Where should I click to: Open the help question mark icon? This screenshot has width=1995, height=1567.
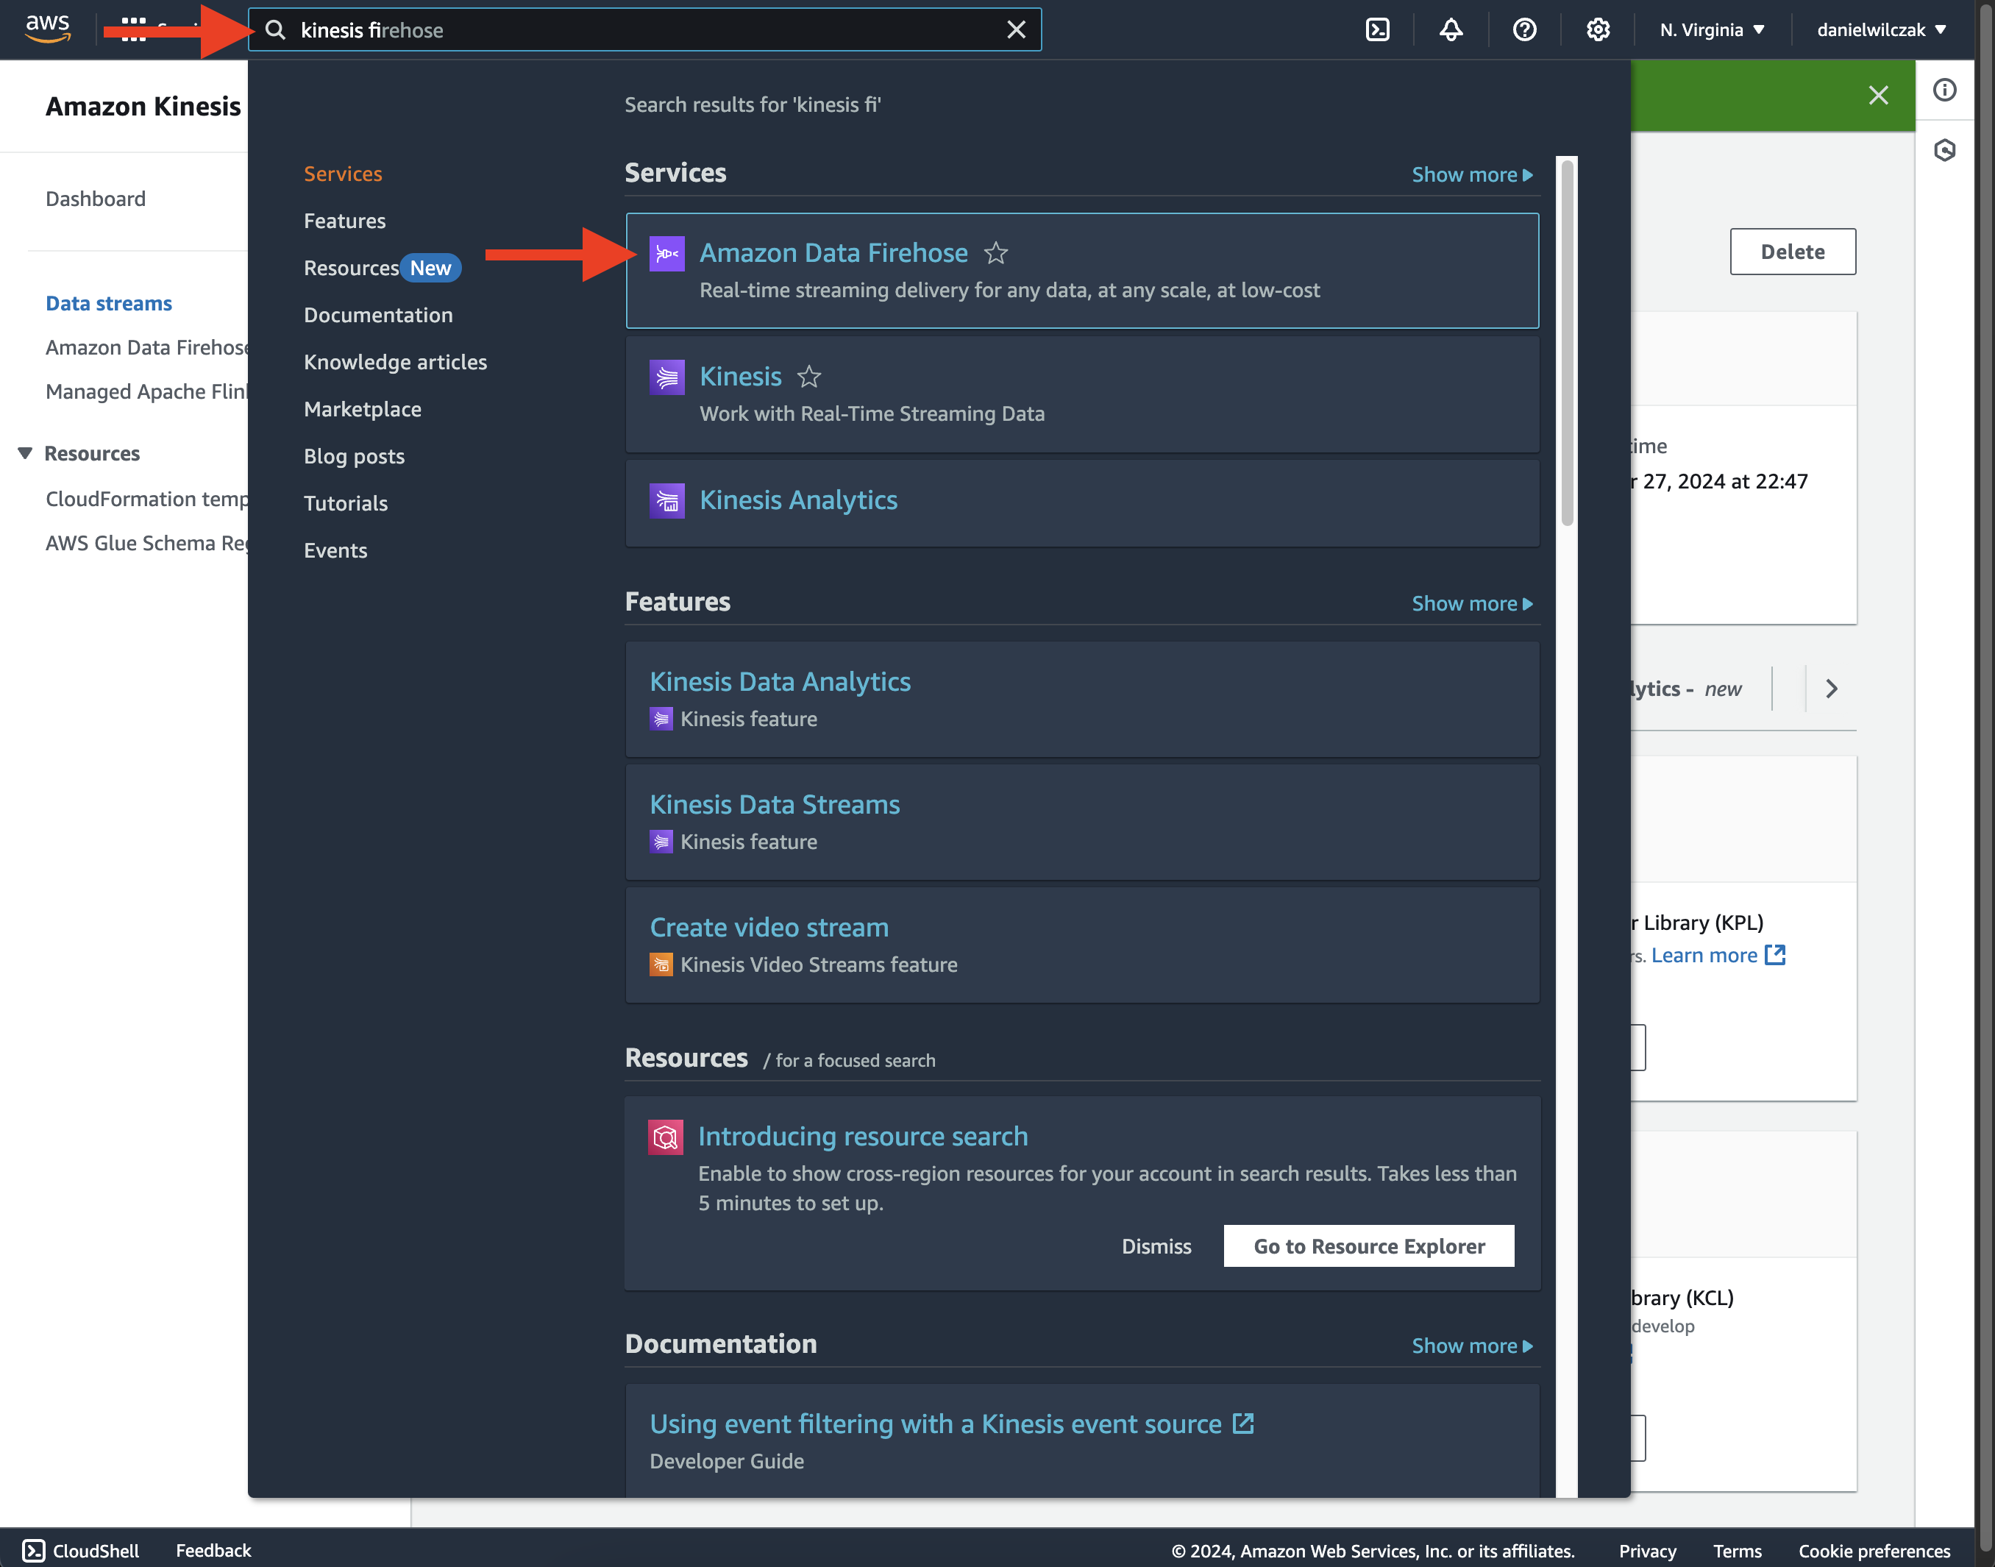pos(1524,30)
